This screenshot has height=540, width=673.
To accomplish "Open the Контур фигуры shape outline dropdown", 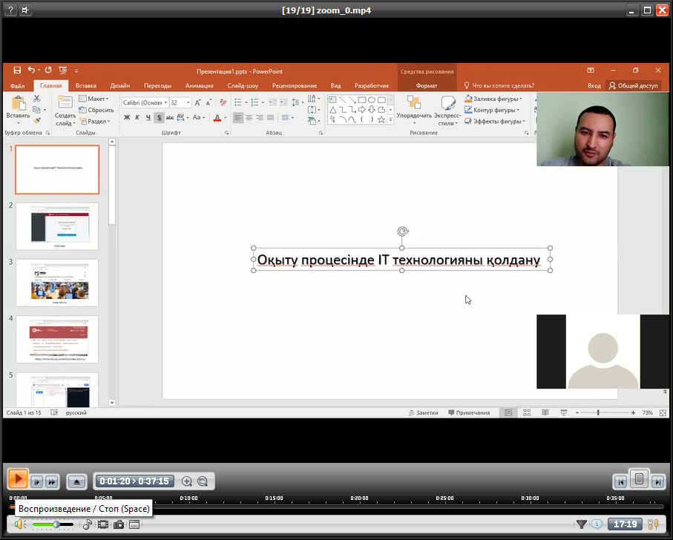I will tap(492, 110).
